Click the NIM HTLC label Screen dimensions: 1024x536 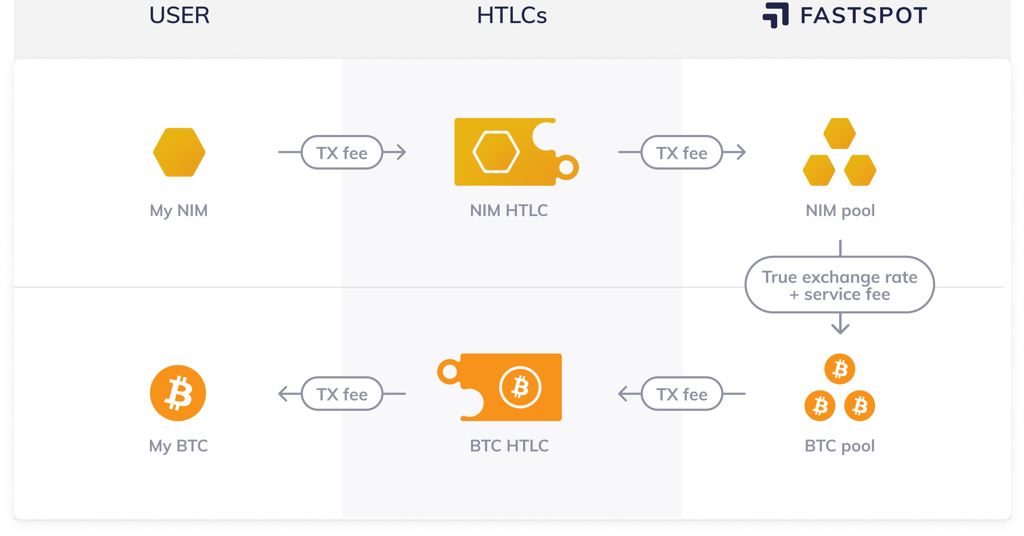coord(509,211)
